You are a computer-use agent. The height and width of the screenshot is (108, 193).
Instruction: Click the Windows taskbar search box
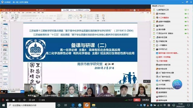coord(31,105)
